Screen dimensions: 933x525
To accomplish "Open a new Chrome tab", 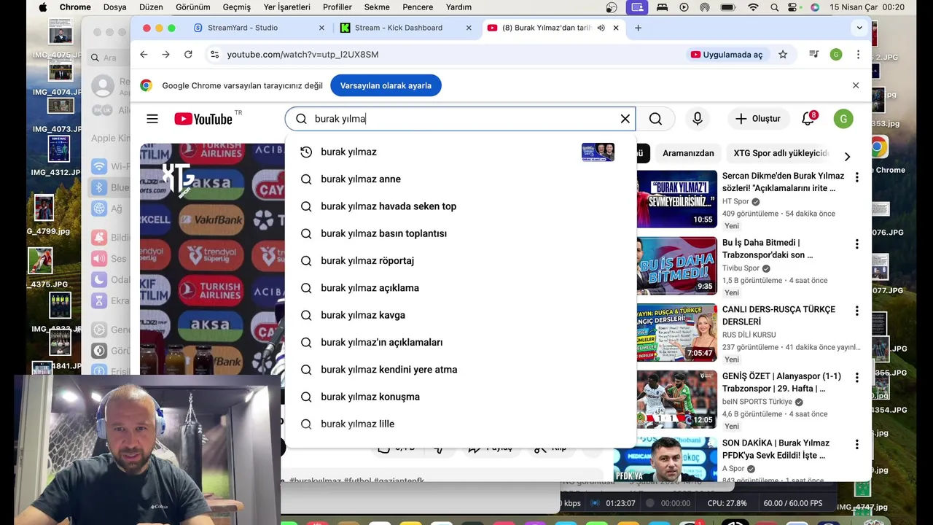I will pos(639,28).
